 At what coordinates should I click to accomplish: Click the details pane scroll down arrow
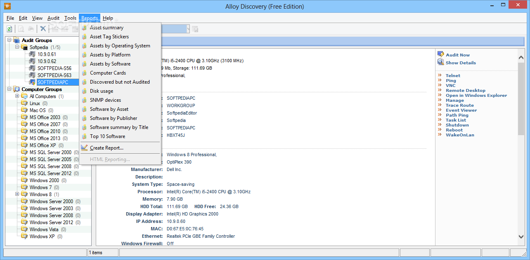pyautogui.click(x=521, y=237)
